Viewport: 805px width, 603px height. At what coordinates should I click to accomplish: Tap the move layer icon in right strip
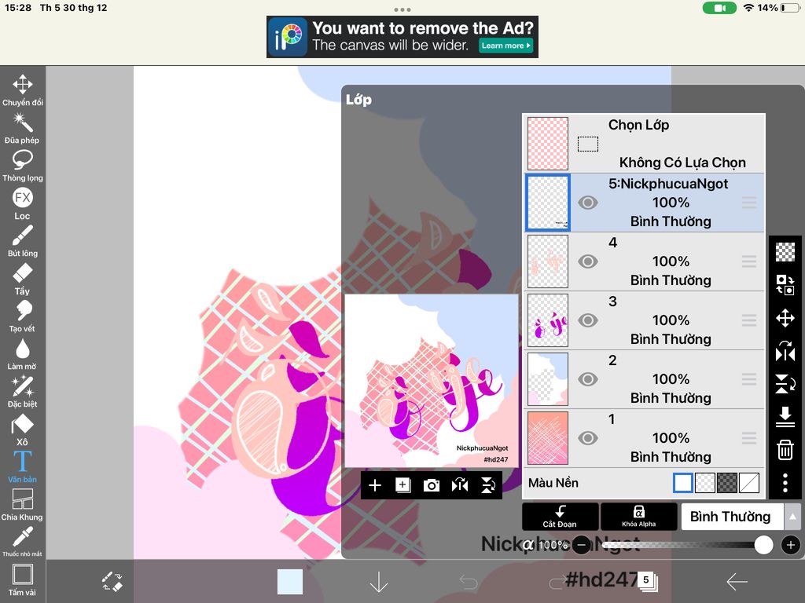click(785, 318)
